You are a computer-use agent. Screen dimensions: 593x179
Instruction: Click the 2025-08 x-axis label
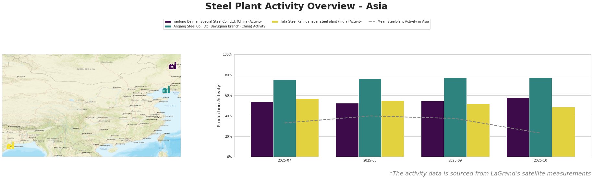point(370,160)
